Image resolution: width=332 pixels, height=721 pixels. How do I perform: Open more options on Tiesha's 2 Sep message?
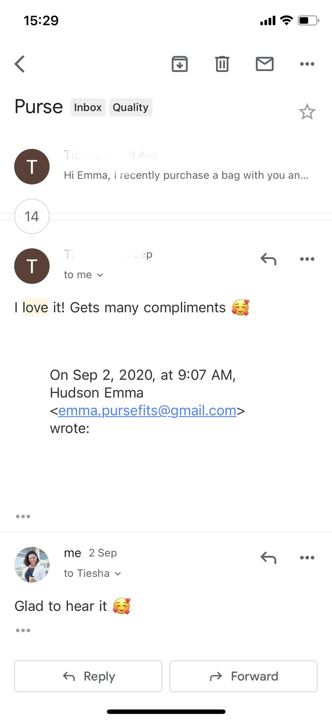[307, 259]
